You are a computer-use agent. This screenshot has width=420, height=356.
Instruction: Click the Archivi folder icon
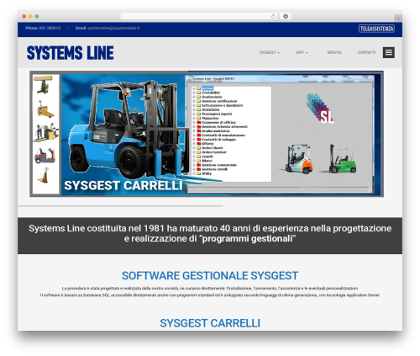[199, 88]
